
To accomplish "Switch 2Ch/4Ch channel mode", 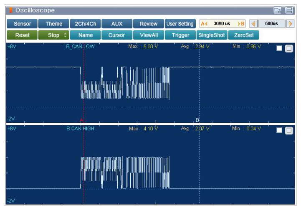I will (85, 24).
